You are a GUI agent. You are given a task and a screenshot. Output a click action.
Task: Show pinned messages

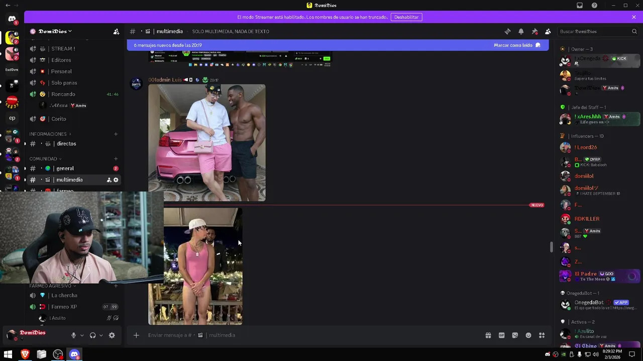point(534,31)
